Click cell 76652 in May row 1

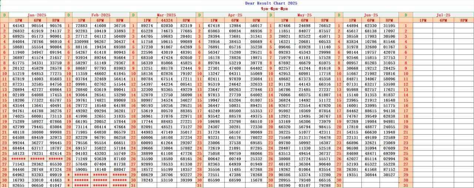324,26
